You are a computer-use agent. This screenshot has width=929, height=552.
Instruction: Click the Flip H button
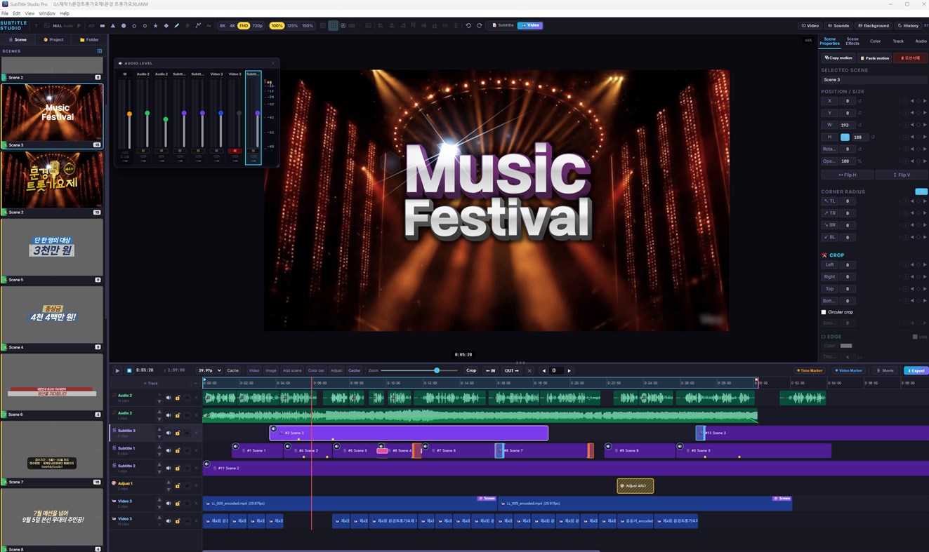848,175
